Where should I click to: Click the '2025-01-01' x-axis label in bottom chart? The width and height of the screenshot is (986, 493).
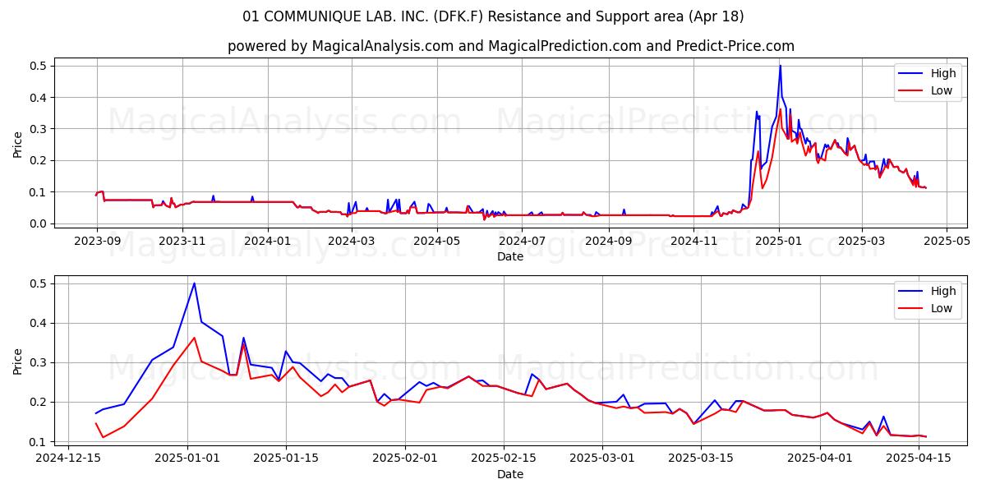[187, 458]
